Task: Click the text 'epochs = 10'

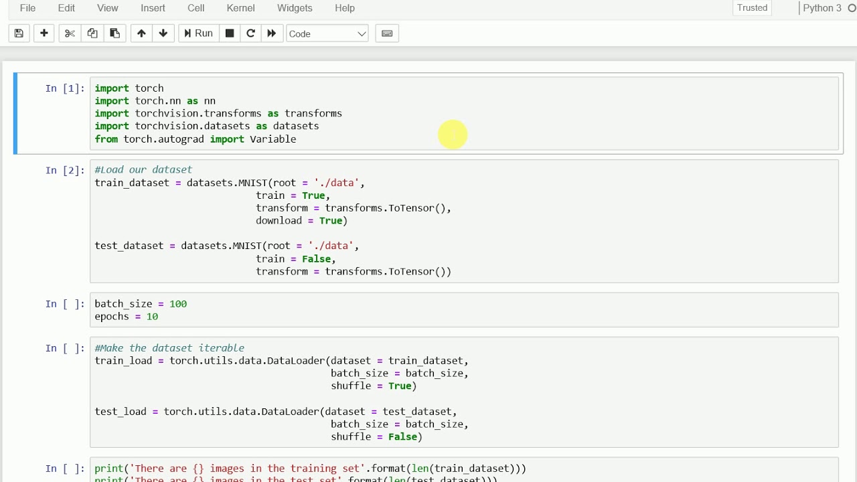Action: pos(127,317)
